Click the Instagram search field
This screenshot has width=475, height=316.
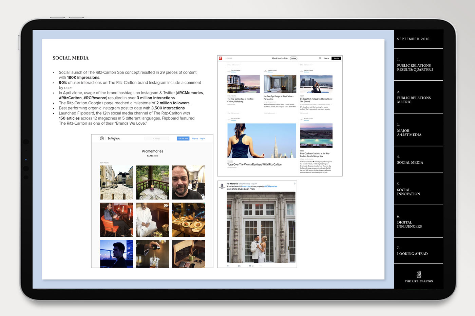pyautogui.click(x=156, y=139)
